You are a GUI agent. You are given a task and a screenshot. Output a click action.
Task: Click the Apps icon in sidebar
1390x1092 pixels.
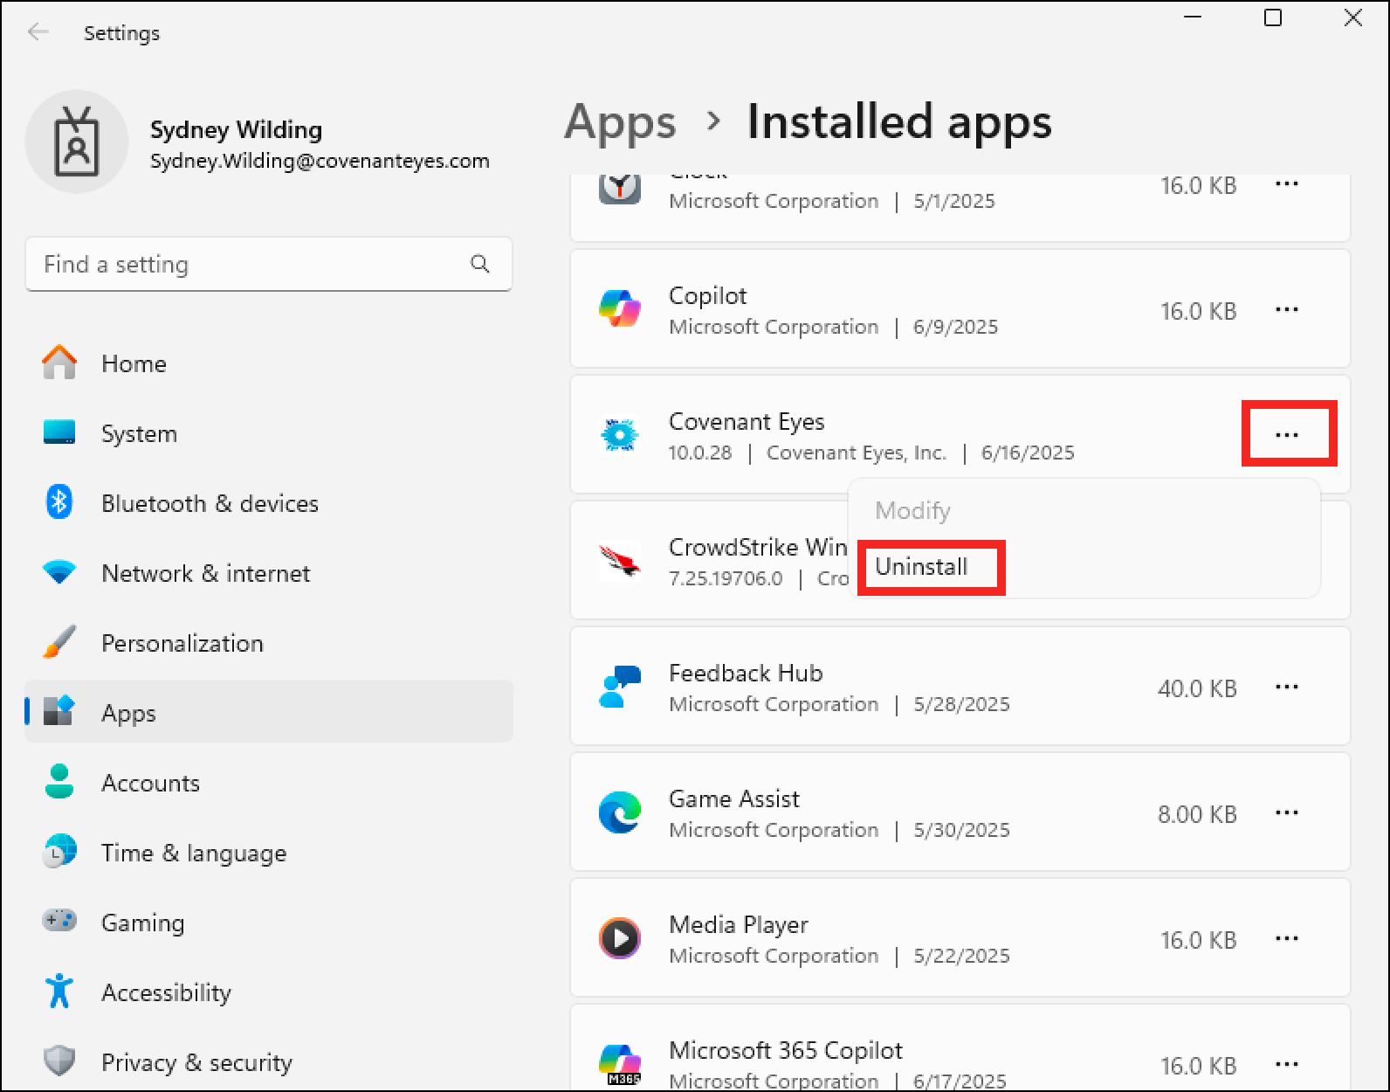(59, 711)
